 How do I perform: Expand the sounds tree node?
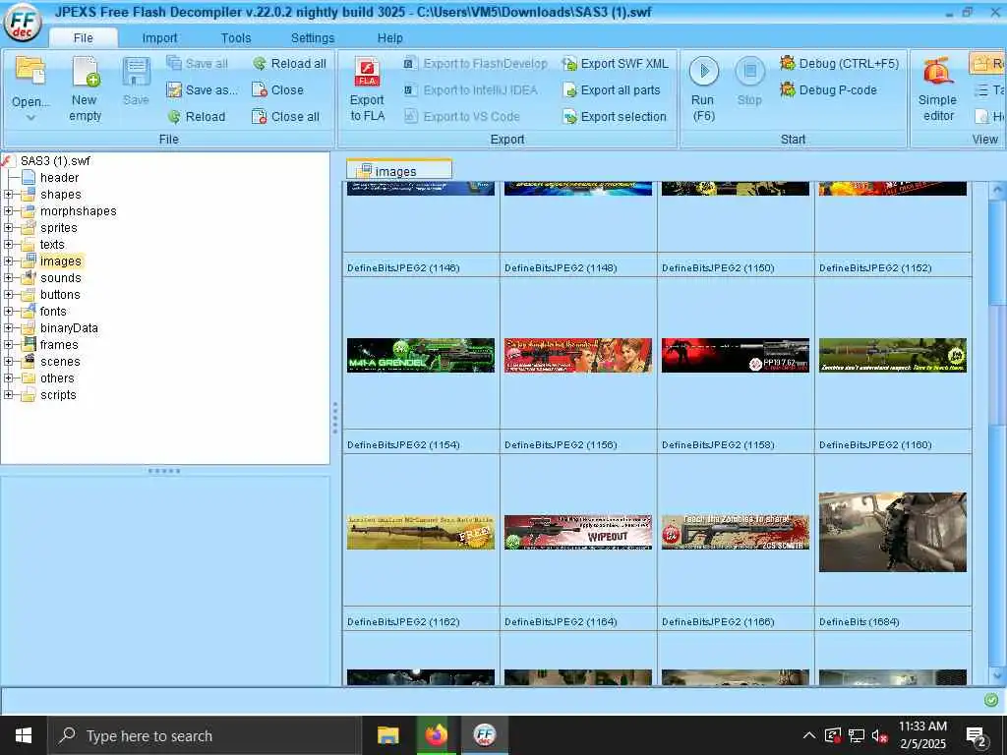coord(8,277)
